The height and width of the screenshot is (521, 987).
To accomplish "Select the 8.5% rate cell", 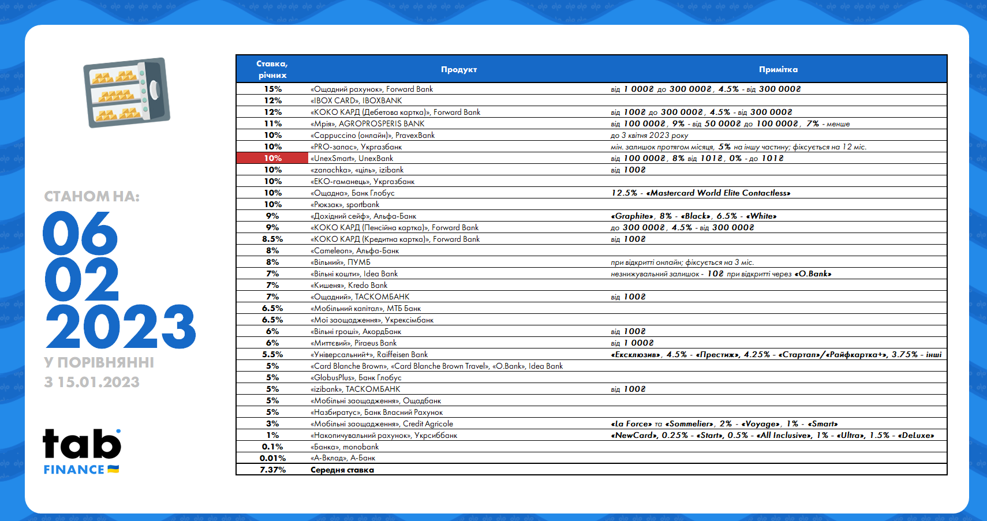I will point(272,239).
